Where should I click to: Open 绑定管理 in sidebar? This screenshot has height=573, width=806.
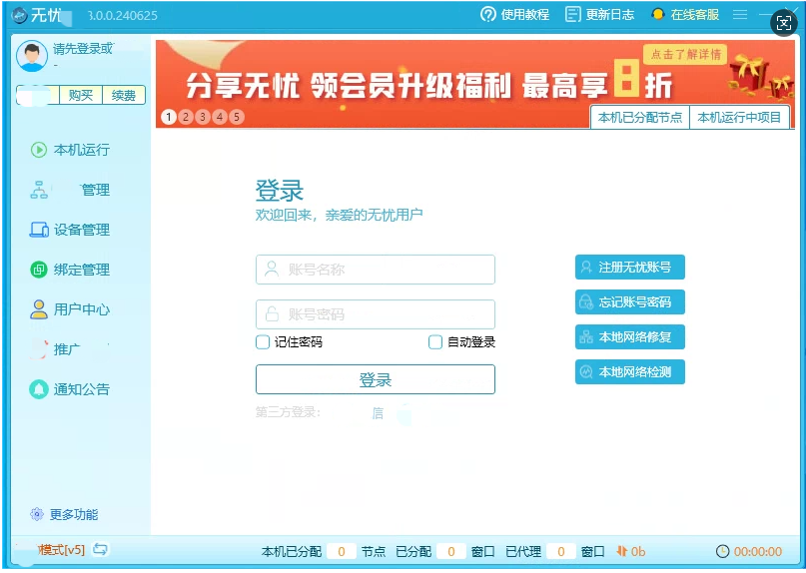point(71,270)
